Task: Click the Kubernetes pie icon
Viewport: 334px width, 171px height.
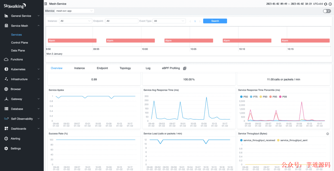Action: (x=6, y=69)
